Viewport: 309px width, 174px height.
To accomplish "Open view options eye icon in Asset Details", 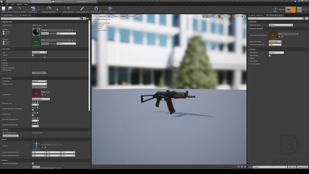I will point(87,18).
